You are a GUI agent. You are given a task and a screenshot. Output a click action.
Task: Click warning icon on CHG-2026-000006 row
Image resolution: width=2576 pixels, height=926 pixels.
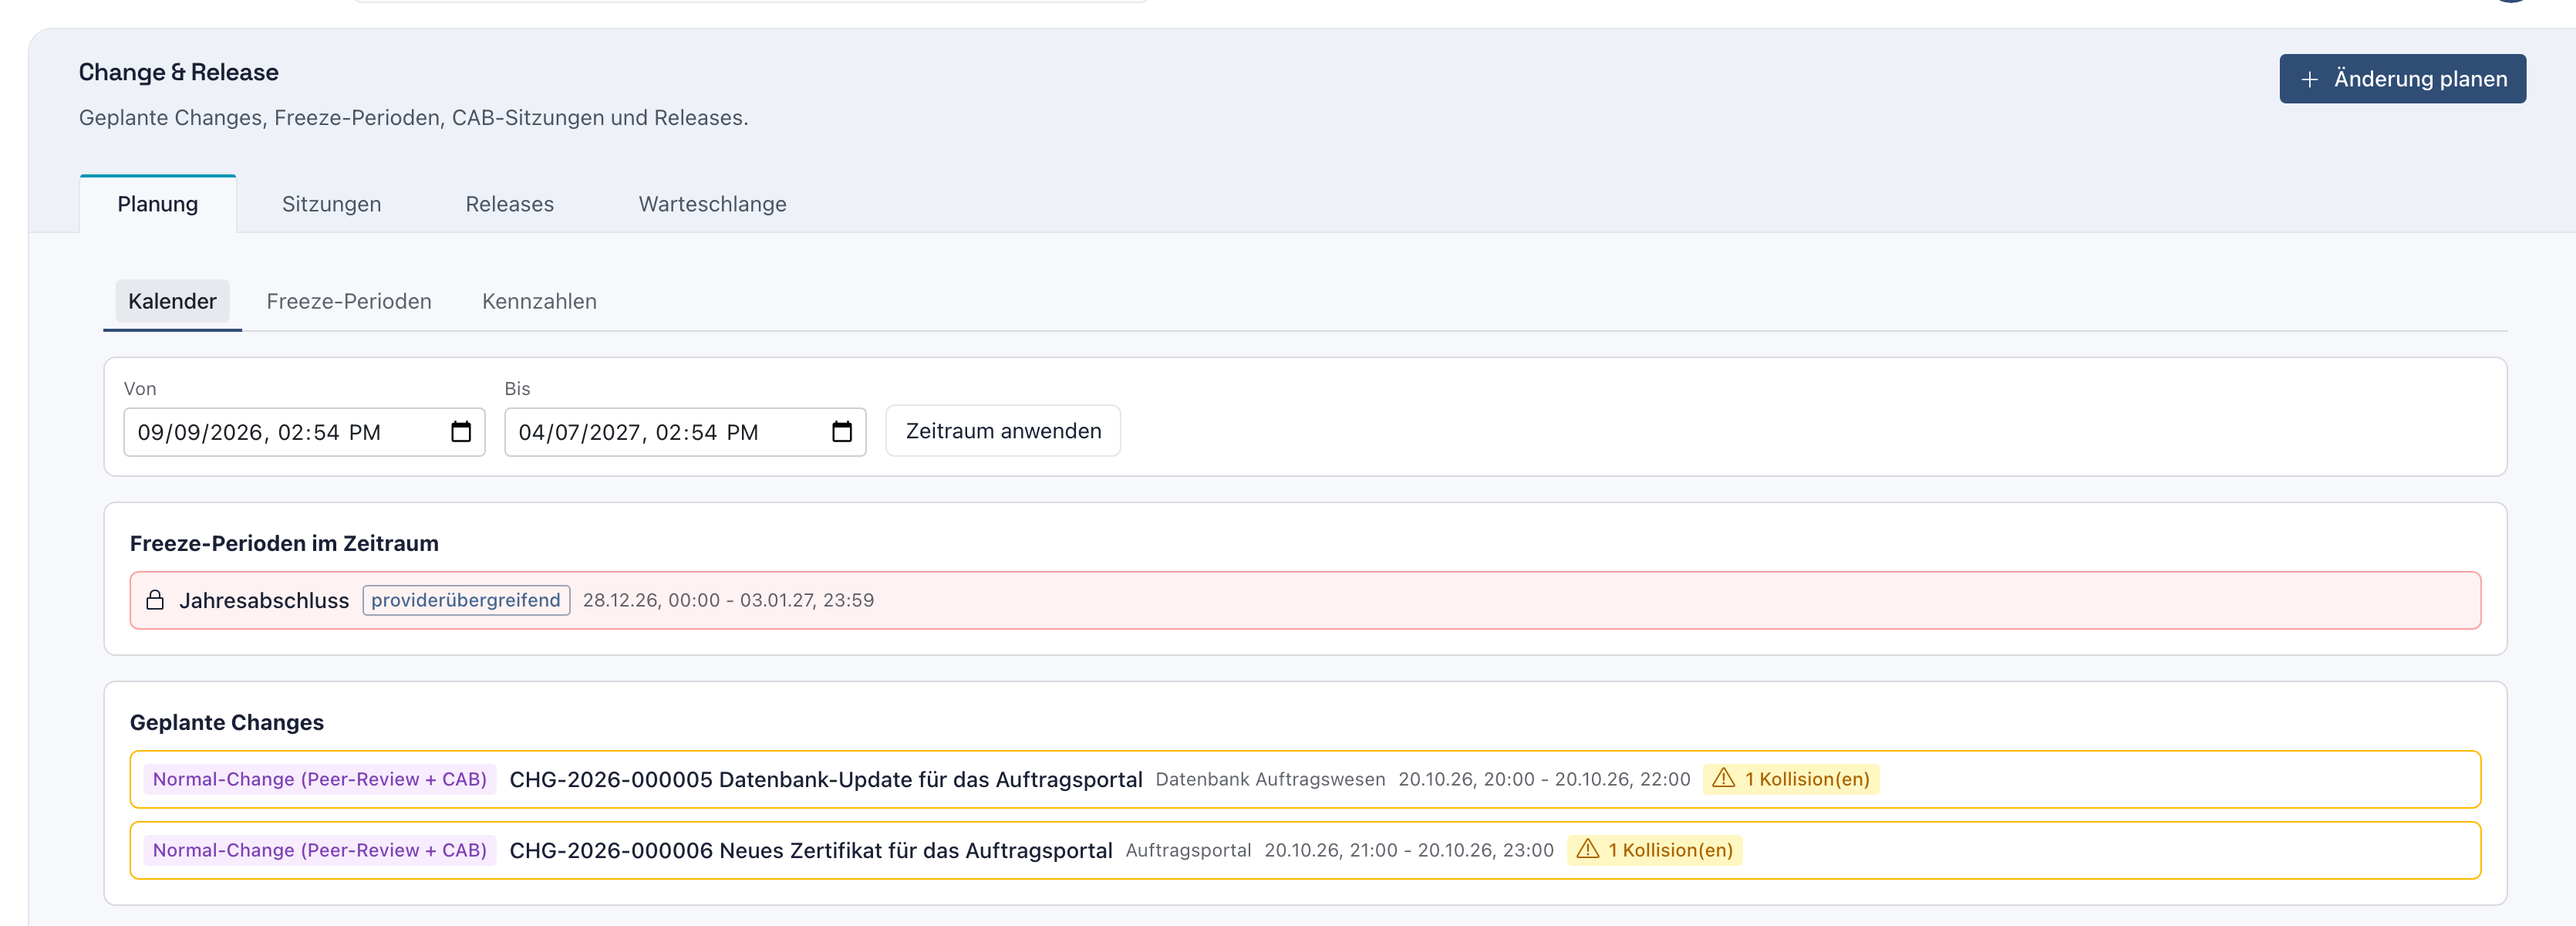[x=1587, y=849]
